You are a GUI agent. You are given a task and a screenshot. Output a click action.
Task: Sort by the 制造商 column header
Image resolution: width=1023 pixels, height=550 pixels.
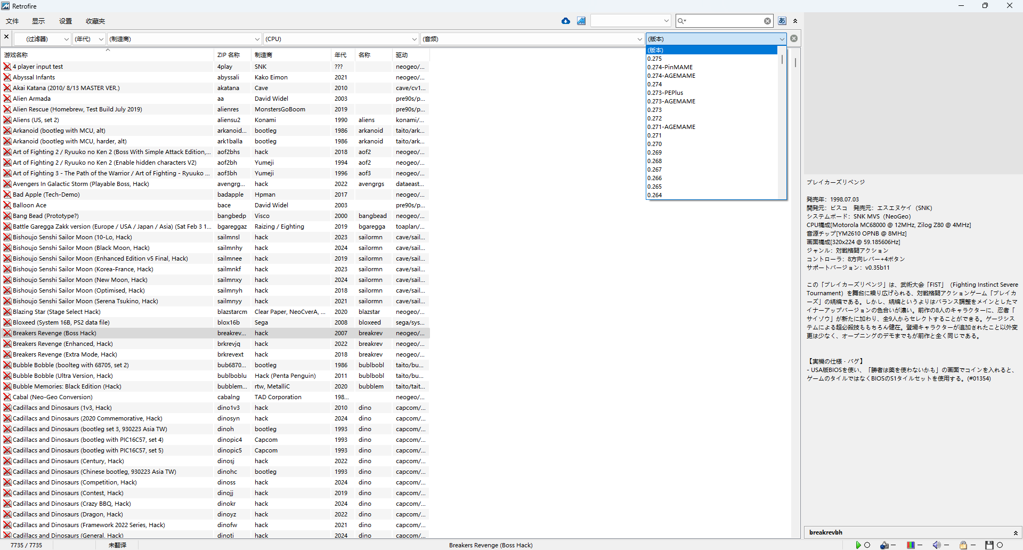(x=291, y=55)
